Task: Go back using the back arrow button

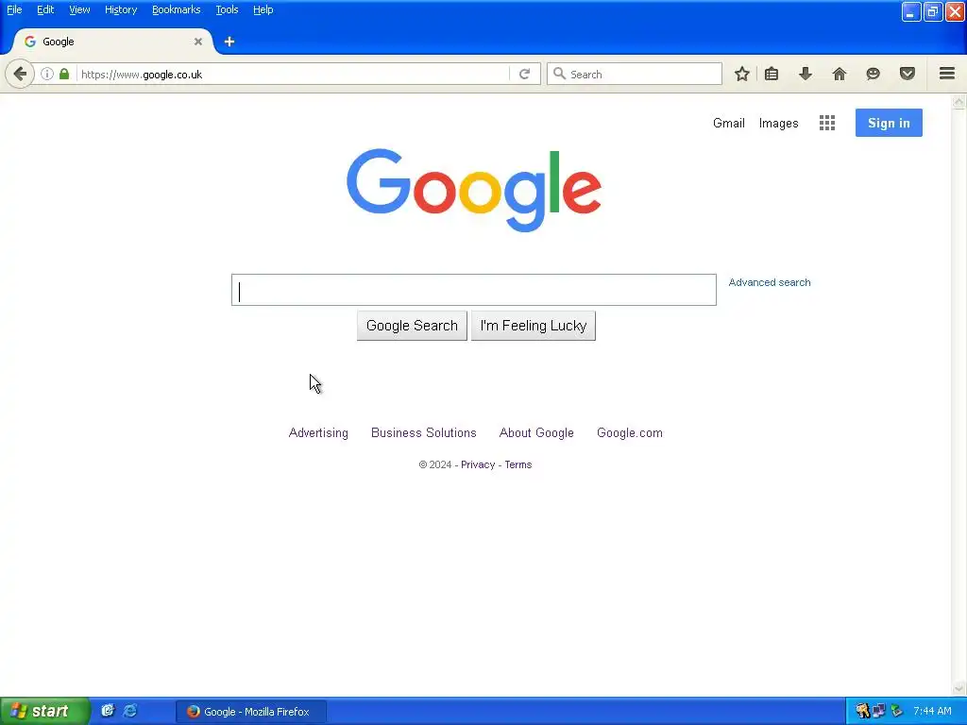Action: [x=20, y=74]
